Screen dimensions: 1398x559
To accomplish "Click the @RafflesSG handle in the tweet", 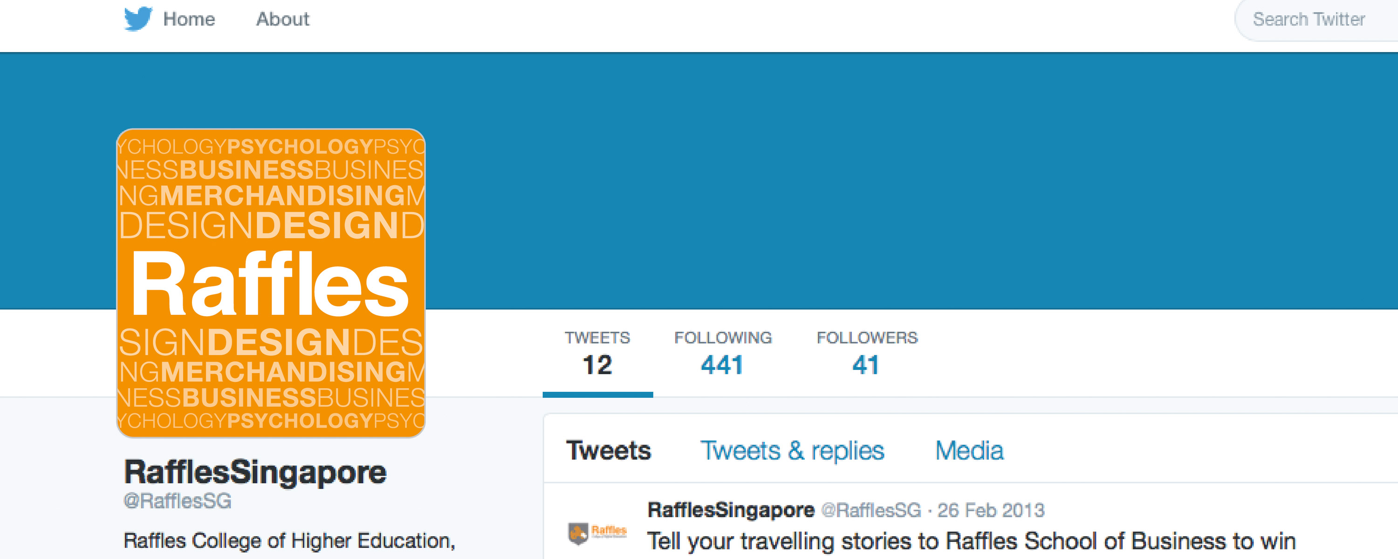I will 871,510.
